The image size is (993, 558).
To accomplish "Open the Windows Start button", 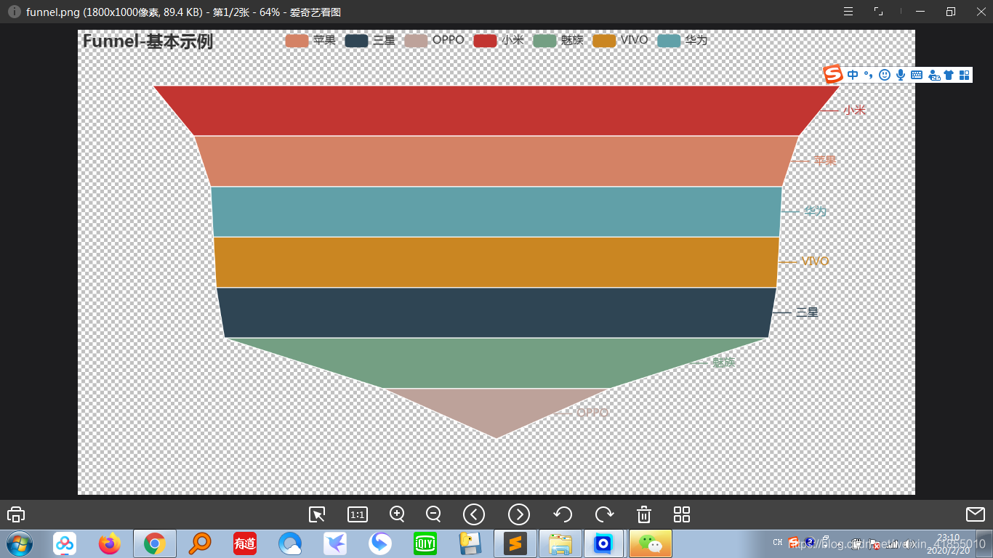I will pyautogui.click(x=19, y=543).
